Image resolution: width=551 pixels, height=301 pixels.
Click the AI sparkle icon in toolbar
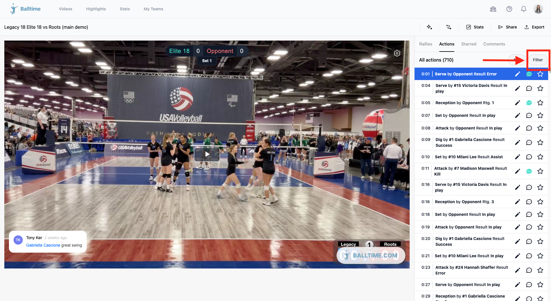pyautogui.click(x=429, y=27)
